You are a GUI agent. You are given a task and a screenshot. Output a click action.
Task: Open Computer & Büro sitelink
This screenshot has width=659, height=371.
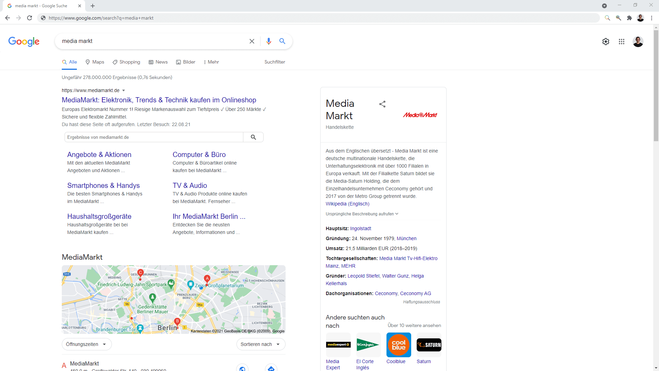coord(199,155)
